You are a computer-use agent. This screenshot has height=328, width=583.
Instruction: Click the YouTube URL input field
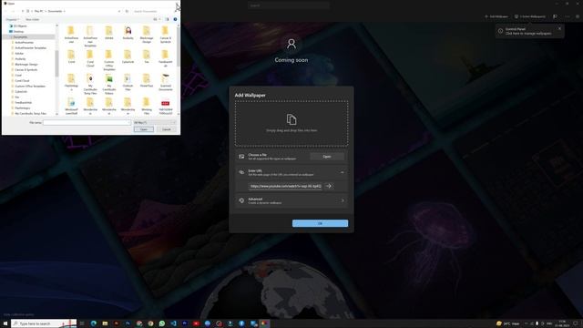pos(285,186)
